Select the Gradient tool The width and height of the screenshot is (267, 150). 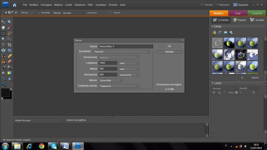(x=9, y=73)
